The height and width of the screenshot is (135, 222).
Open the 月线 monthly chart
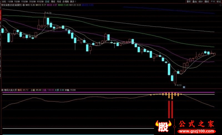[59, 2]
